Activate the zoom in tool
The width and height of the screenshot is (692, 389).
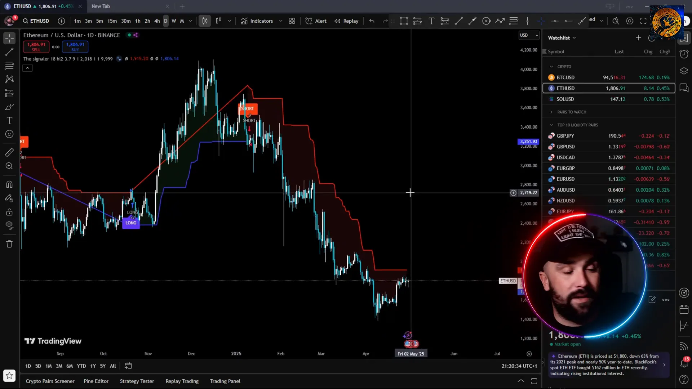[x=9, y=166]
